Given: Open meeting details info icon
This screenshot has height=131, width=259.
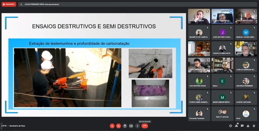Looking at the screenshot, I should (230, 126).
